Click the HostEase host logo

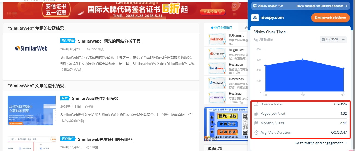[x=217, y=68]
